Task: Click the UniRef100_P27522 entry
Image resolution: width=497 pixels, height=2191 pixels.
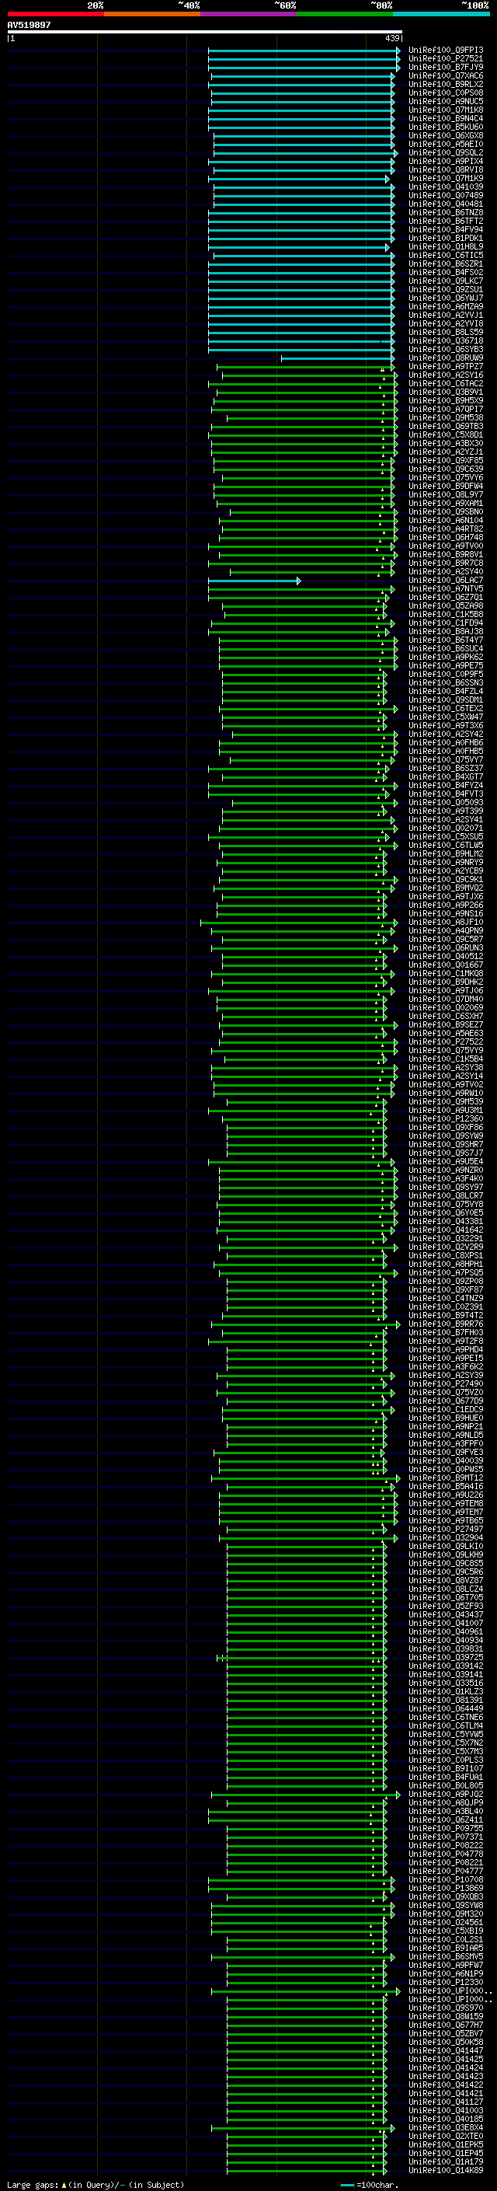Action: click(445, 1042)
